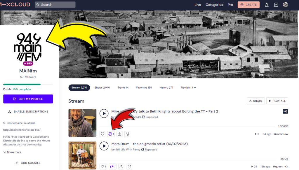Share the Beth Knights show via upload icon

(119, 134)
